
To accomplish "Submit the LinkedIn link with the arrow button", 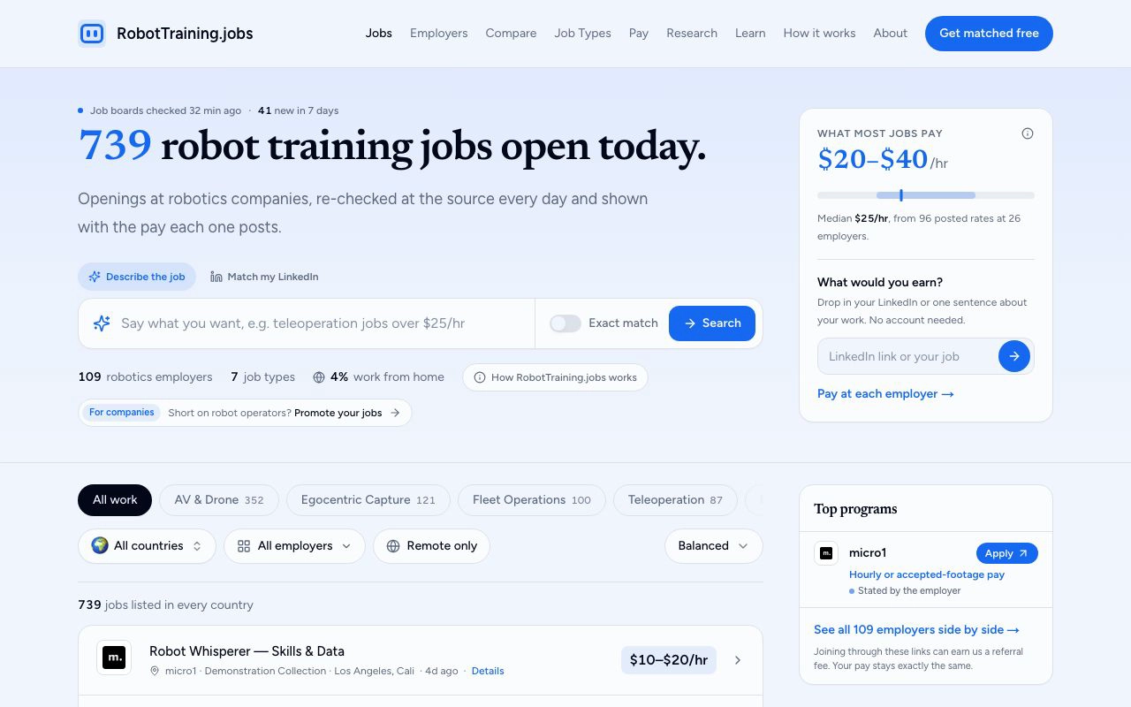I will tap(1014, 356).
